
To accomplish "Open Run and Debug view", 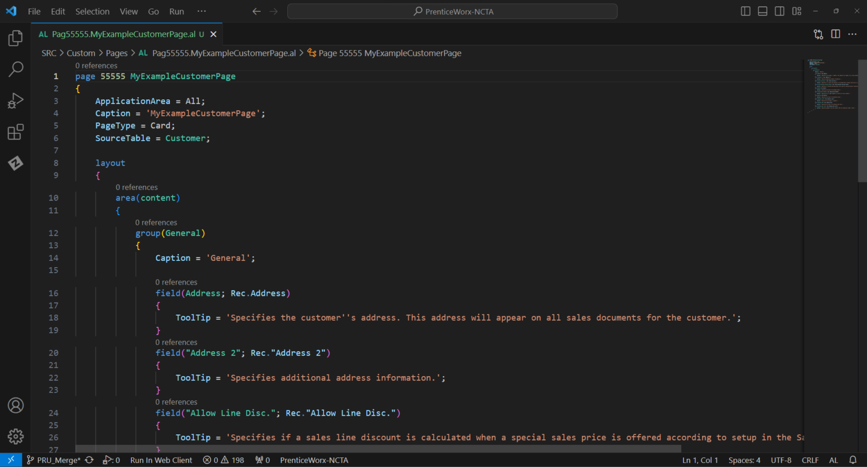I will click(x=15, y=100).
